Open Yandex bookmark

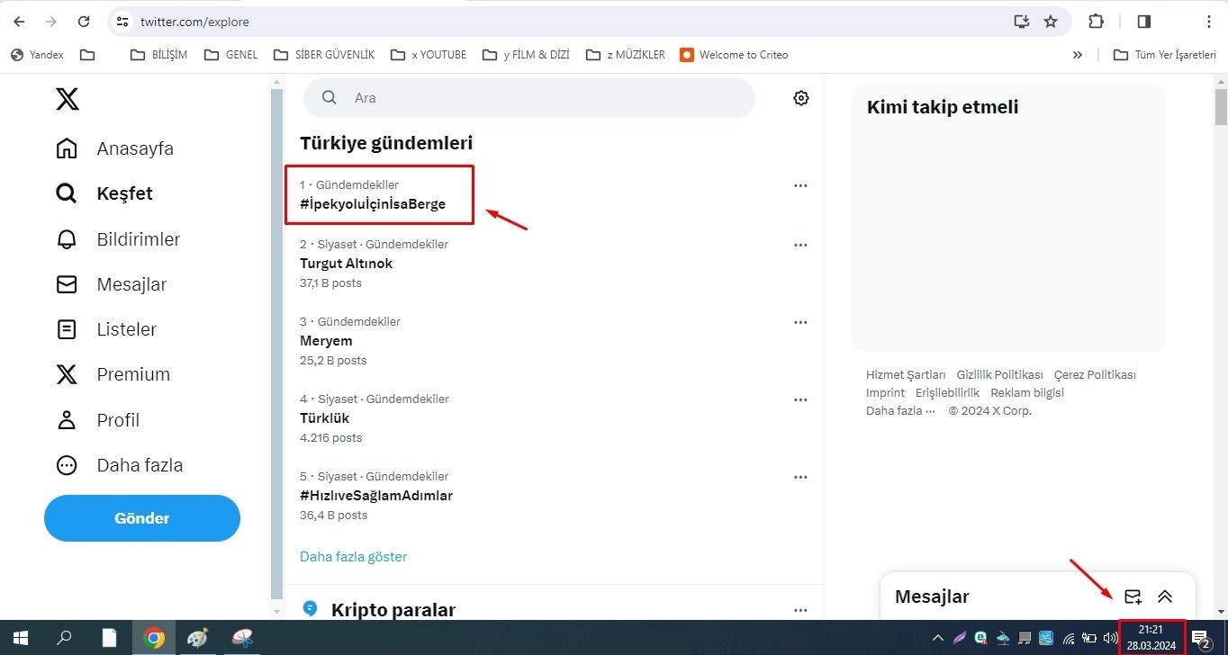(x=37, y=55)
